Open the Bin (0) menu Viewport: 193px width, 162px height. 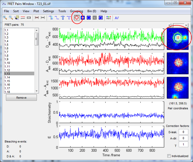point(92,11)
